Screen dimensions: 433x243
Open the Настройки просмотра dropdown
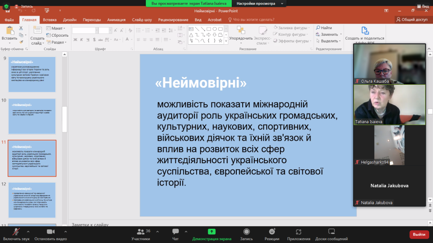click(x=260, y=3)
